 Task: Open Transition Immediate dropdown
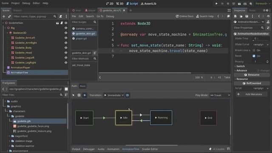coord(114,95)
